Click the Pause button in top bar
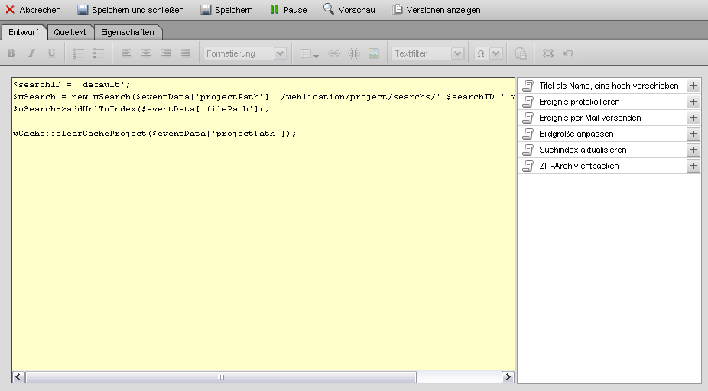Screen dimensions: 708x391 tap(288, 9)
